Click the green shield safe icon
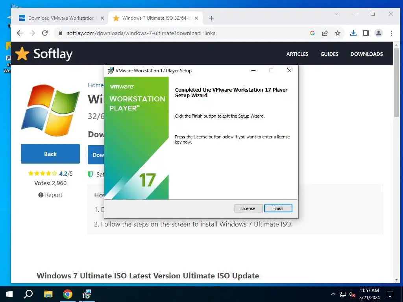 click(90, 174)
